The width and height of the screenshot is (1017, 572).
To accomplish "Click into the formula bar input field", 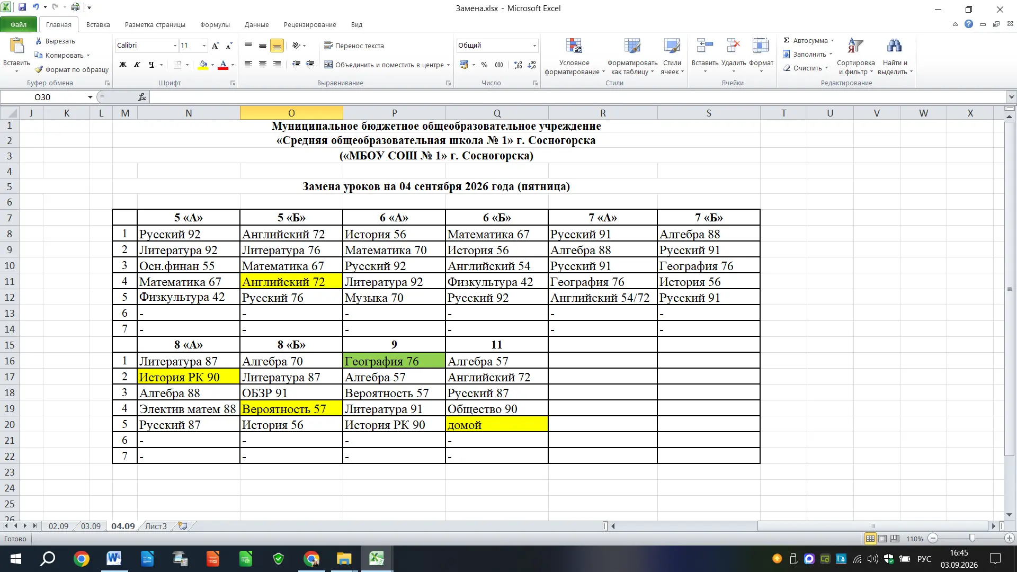I will click(x=578, y=97).
